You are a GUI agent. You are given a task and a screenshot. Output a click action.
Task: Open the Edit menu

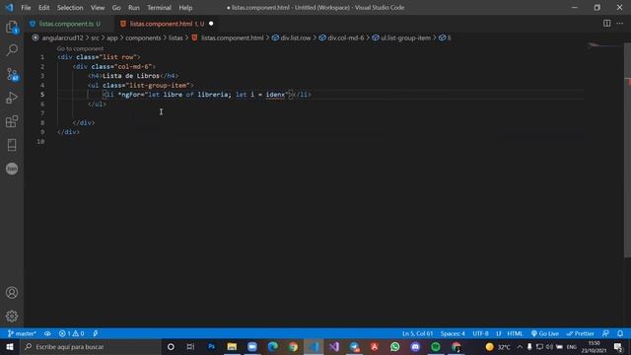(x=43, y=8)
